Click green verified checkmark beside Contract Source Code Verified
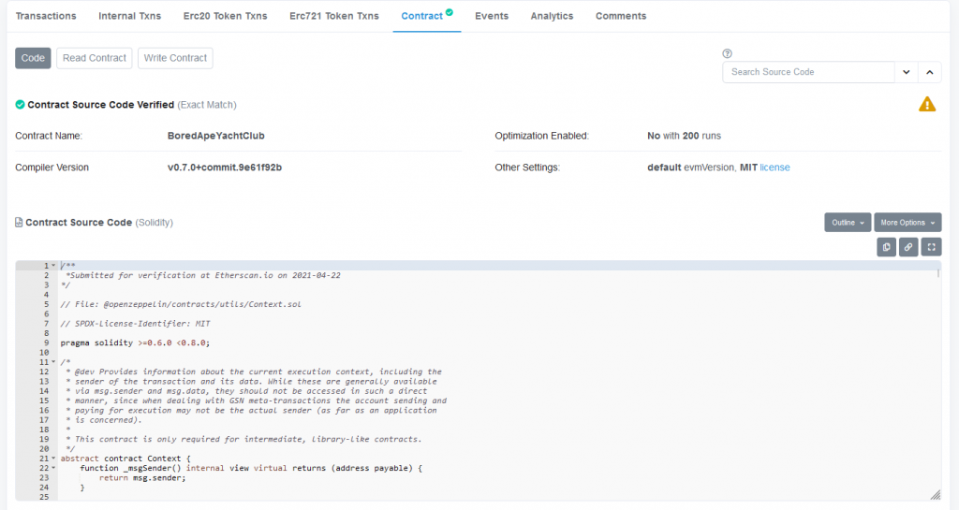This screenshot has height=510, width=959. click(21, 105)
